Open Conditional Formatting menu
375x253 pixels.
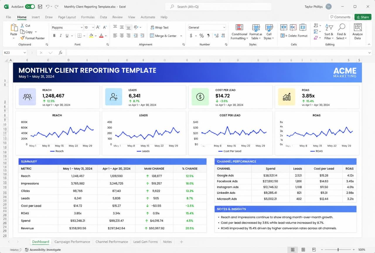tap(239, 32)
